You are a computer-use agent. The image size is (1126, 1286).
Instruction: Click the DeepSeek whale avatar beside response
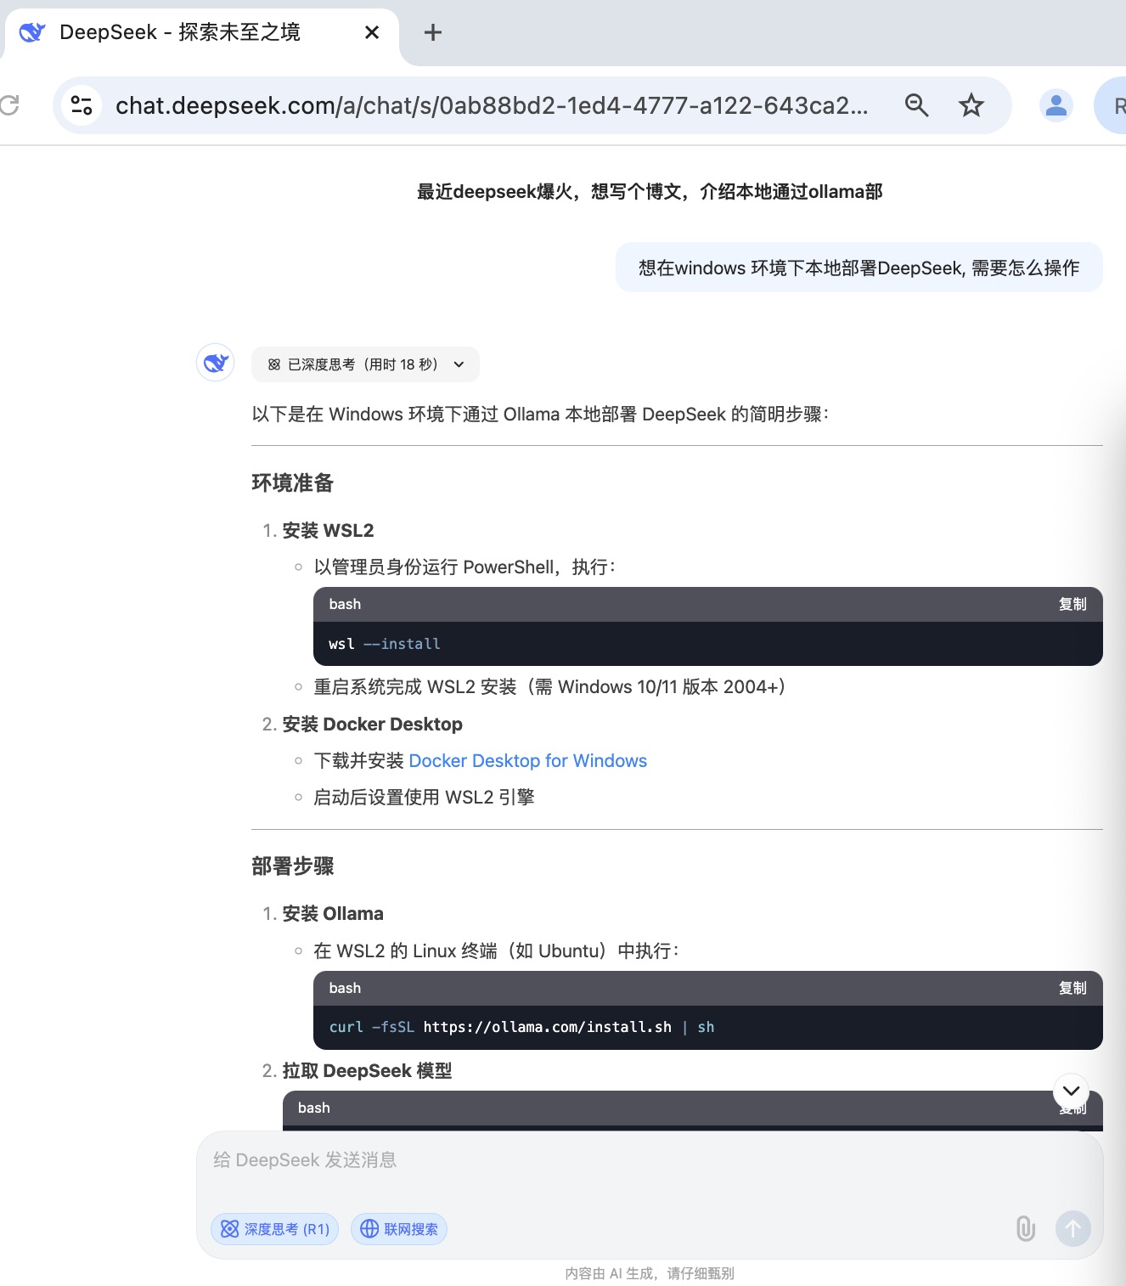pyautogui.click(x=216, y=363)
